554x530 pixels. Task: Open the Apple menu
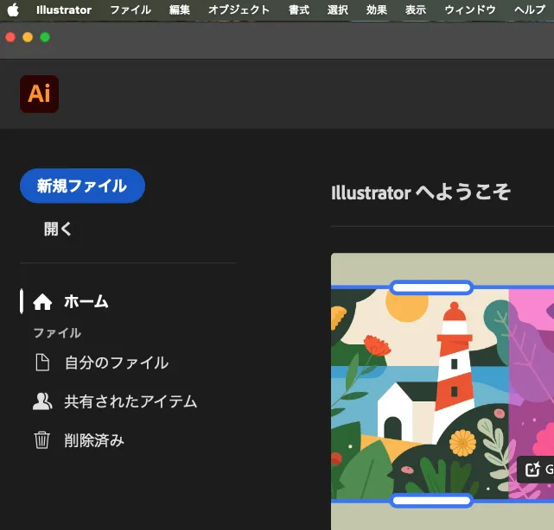point(14,9)
